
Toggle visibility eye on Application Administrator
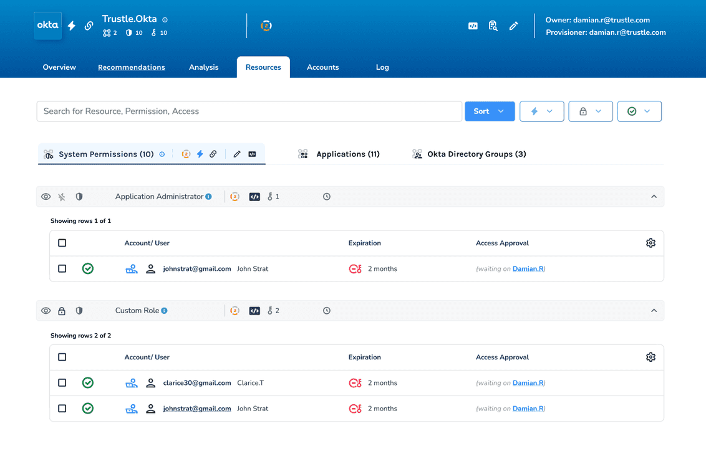click(x=46, y=197)
